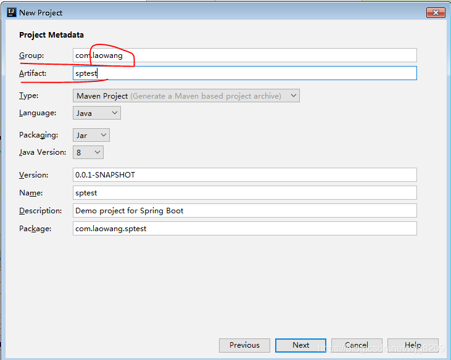Click the Name field containing sptest
The image size is (451, 360).
click(x=245, y=193)
